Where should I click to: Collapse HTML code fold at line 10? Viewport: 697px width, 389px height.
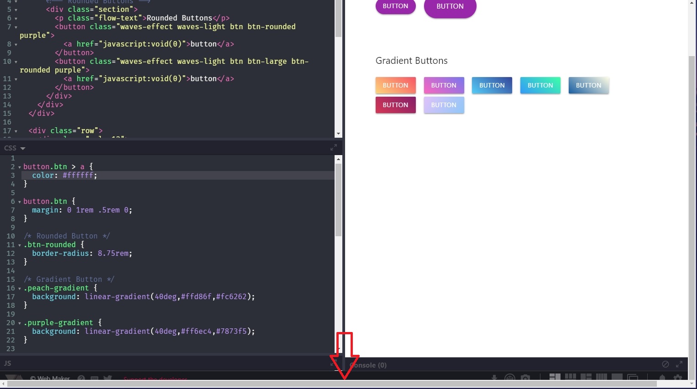tap(16, 62)
